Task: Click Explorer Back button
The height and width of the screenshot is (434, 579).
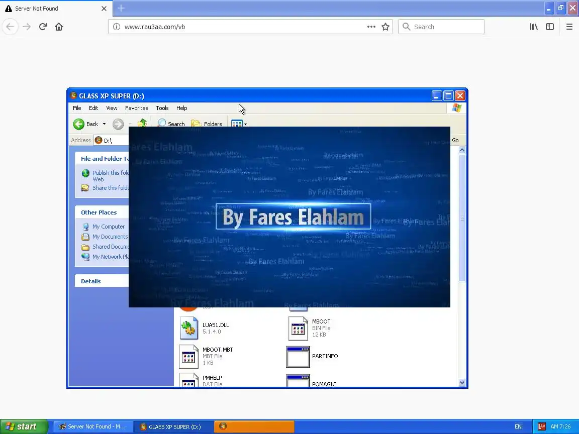Action: click(85, 124)
